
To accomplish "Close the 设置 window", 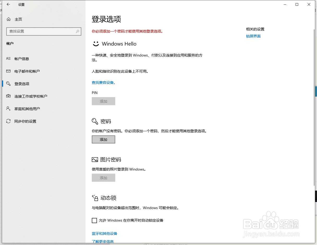I will click(309, 4).
